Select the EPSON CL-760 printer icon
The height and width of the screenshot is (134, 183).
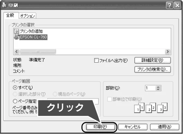[x=16, y=37]
